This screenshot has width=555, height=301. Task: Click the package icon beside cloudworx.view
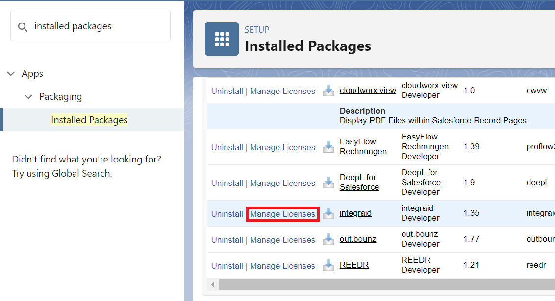click(x=328, y=91)
